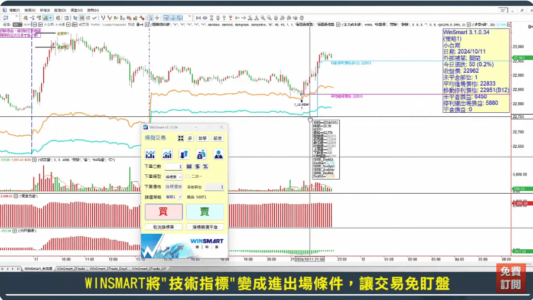
Task: Open the 策略1 strategy dropdown arrow
Action: (x=180, y=197)
